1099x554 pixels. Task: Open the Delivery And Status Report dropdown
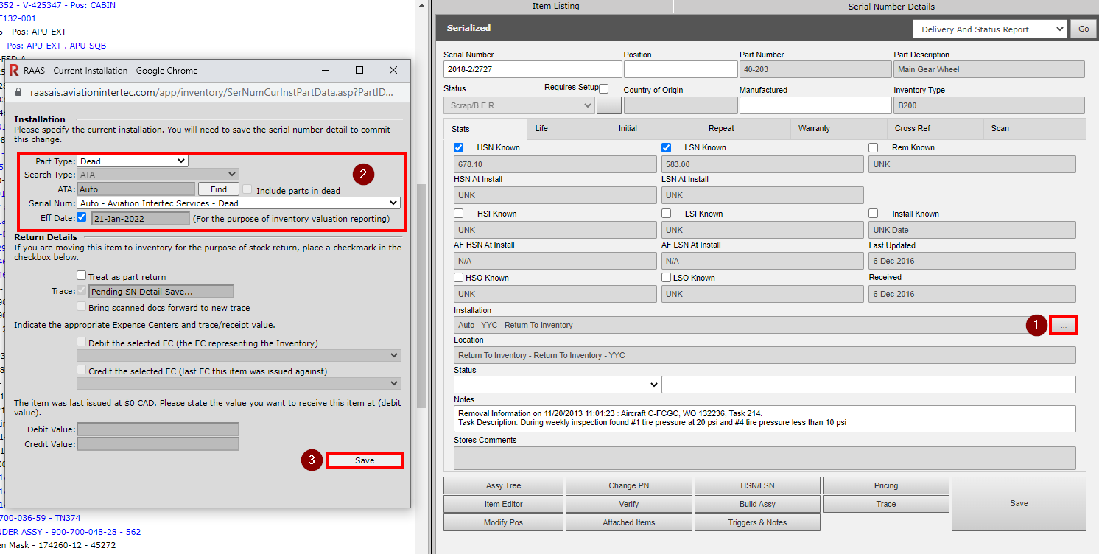(989, 28)
